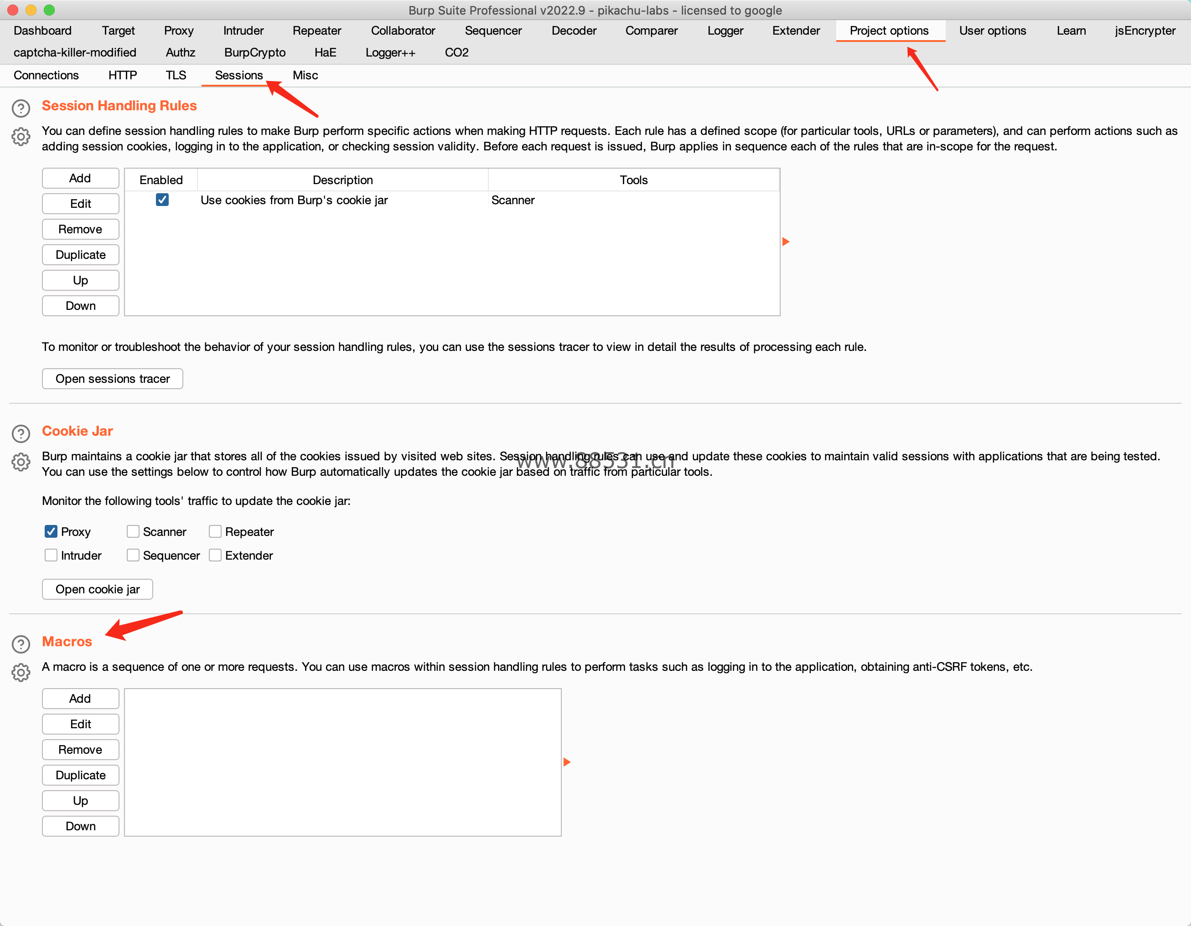Enable Scanner cookie jar monitoring

point(133,531)
